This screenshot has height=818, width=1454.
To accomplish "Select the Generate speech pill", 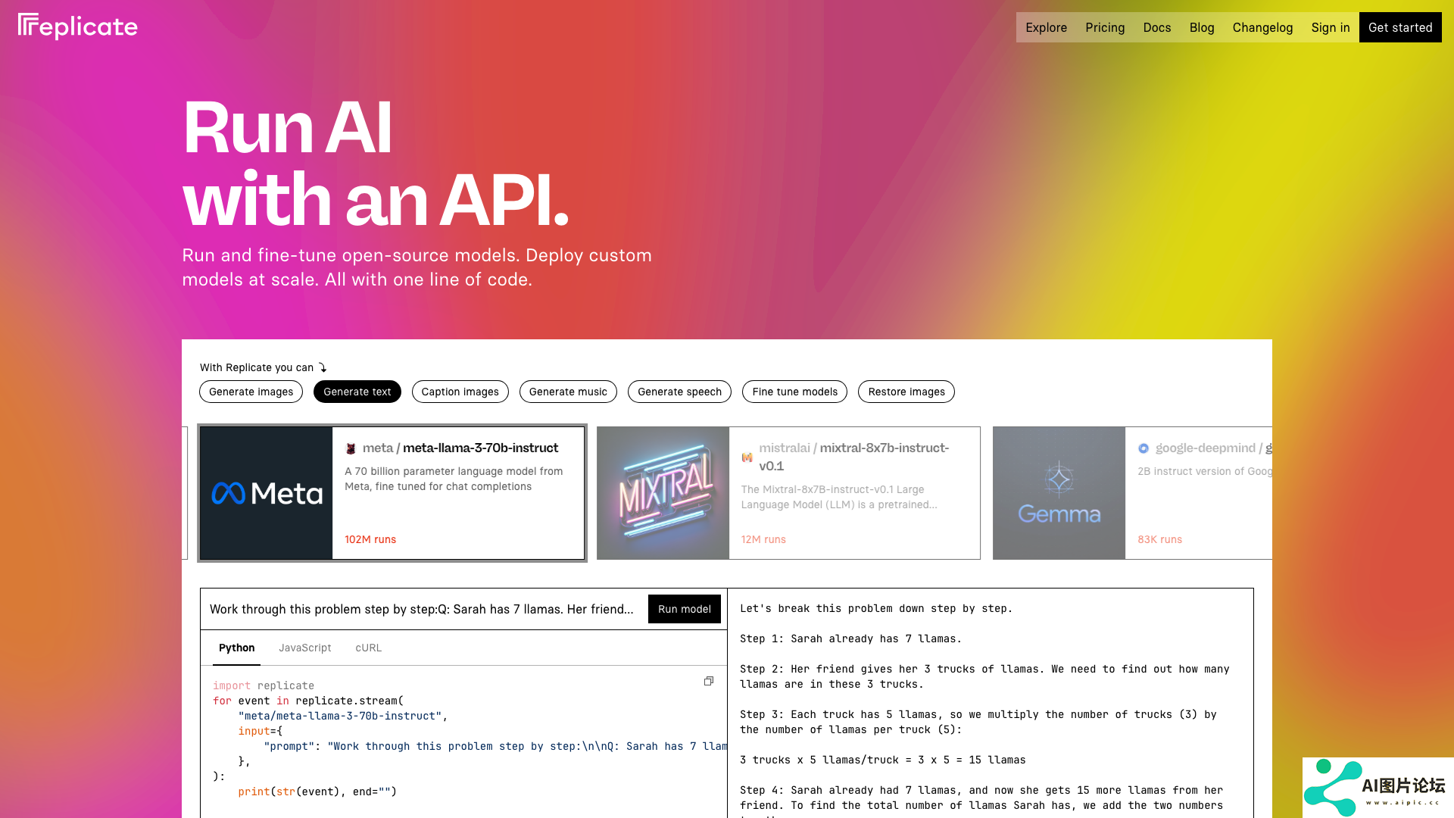I will click(679, 392).
